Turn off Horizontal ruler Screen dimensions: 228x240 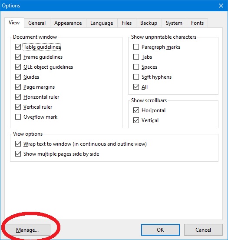[x=18, y=97]
